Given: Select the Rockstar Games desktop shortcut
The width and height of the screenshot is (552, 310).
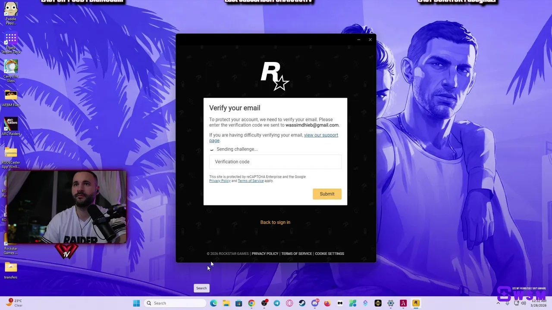Looking at the screenshot, I should point(11,245).
